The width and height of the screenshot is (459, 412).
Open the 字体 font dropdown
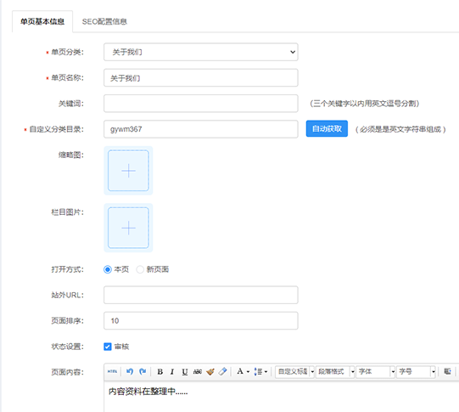coord(375,371)
